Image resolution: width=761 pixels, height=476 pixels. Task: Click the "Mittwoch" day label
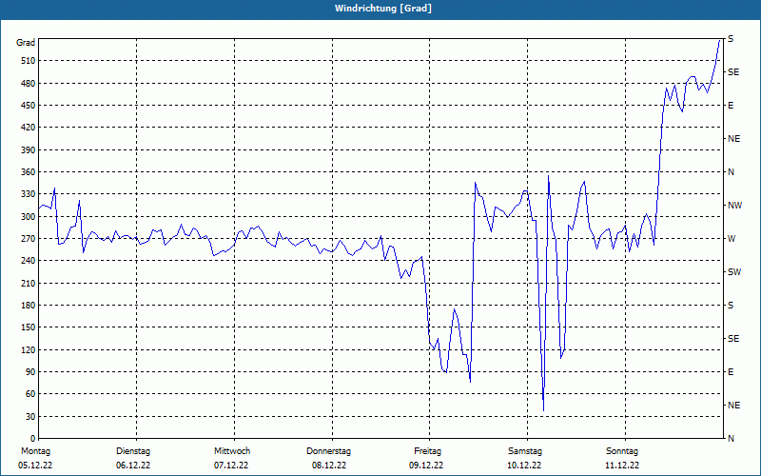[232, 451]
